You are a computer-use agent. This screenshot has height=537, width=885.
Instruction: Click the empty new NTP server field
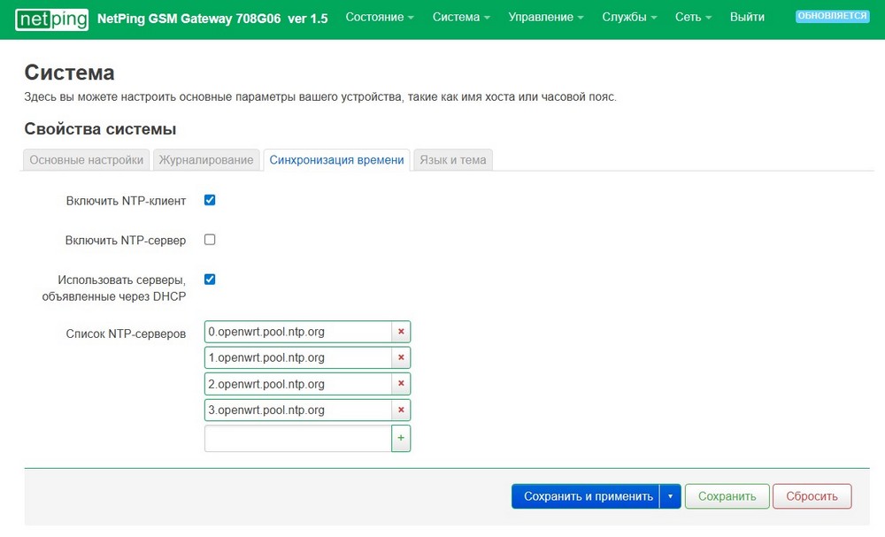pos(297,438)
